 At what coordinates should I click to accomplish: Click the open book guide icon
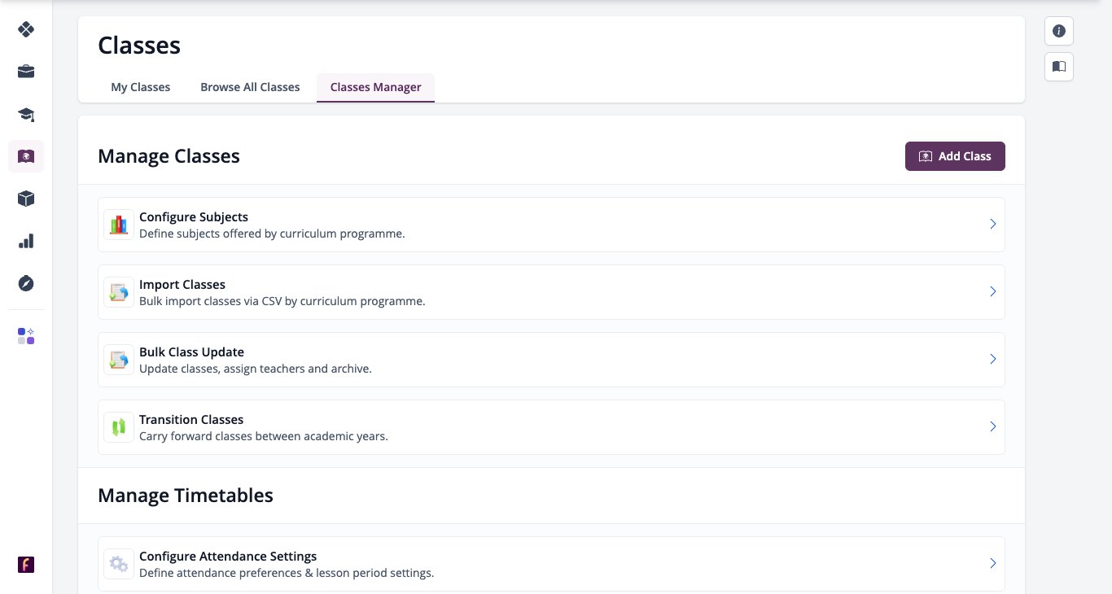coord(1059,67)
